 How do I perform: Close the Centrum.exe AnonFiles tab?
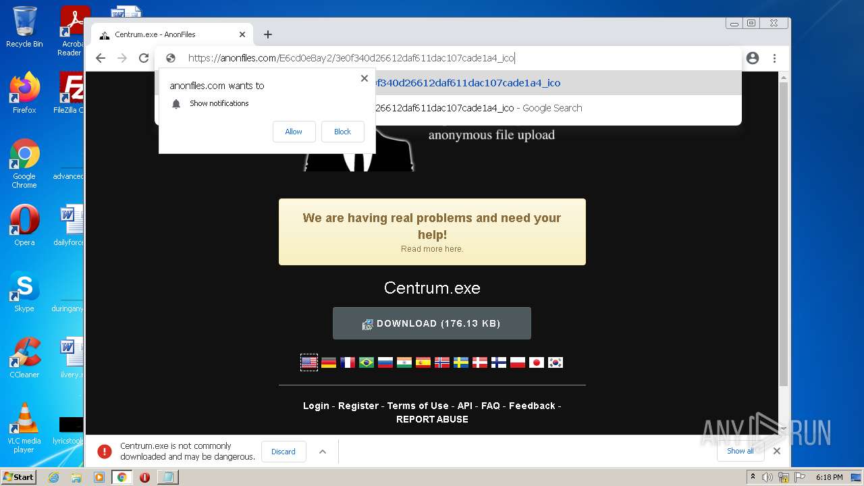point(242,34)
